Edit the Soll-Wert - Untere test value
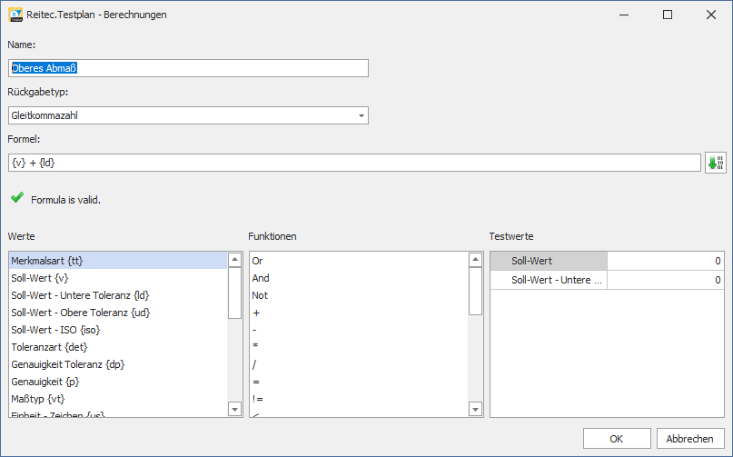Viewport: 733px width, 457px height. (x=665, y=281)
